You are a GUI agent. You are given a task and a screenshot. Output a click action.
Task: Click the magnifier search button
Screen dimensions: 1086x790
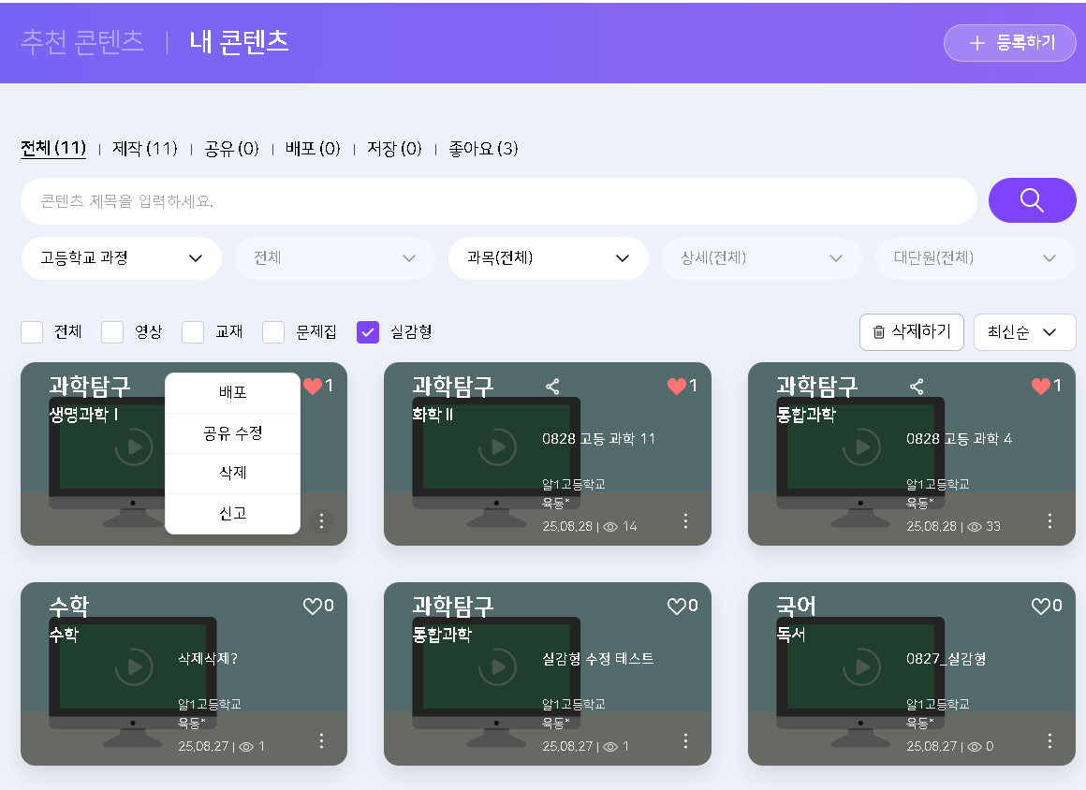pyautogui.click(x=1032, y=200)
